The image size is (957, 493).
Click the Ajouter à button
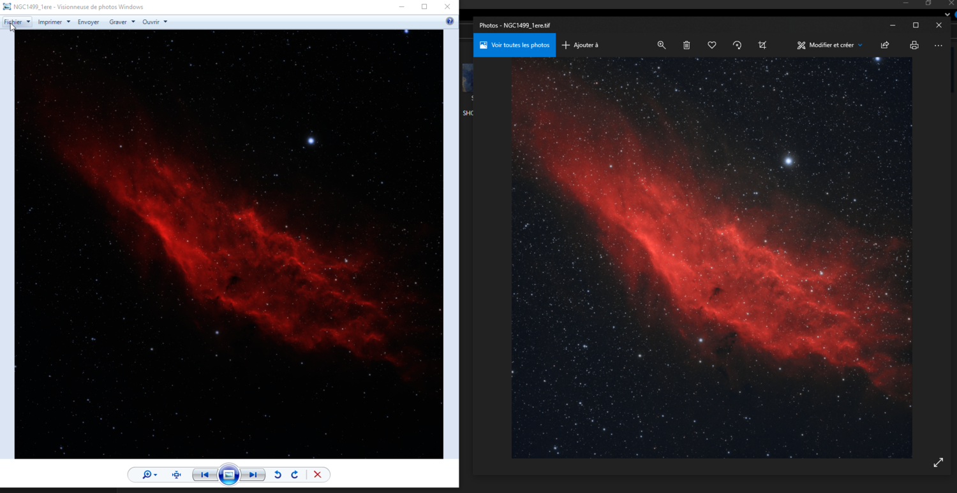(x=580, y=45)
